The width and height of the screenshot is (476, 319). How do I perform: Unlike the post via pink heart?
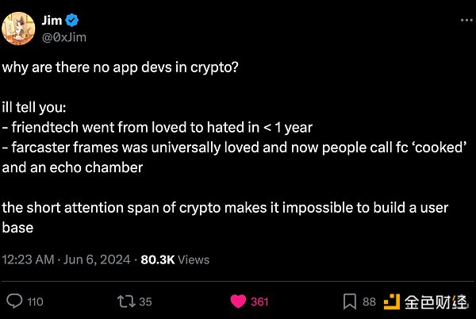coord(237,301)
